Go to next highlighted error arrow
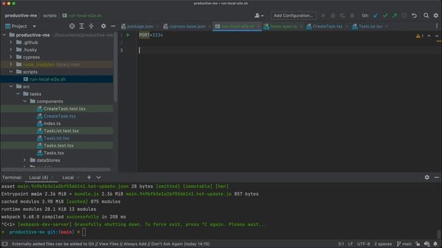 pos(436,36)
